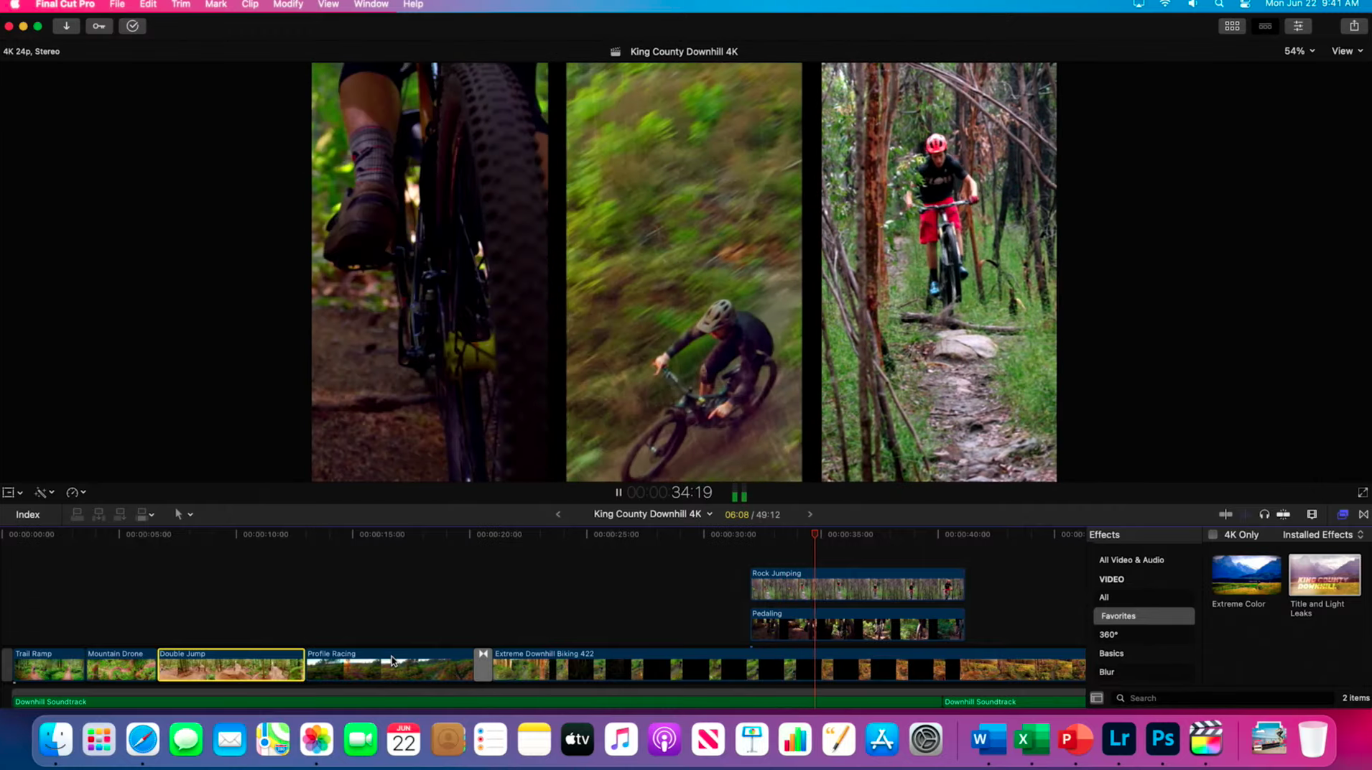Screen dimensions: 1372x770
Task: Click the Connect clip edit icon
Action: tap(77, 514)
